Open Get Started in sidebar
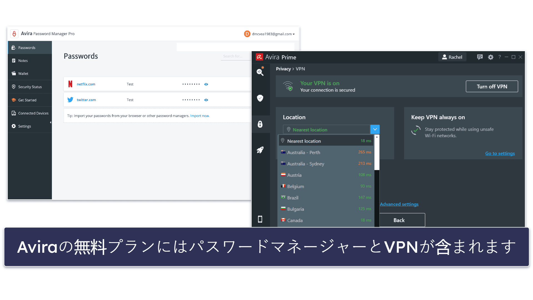Viewport: 533px width, 300px height. (30, 100)
